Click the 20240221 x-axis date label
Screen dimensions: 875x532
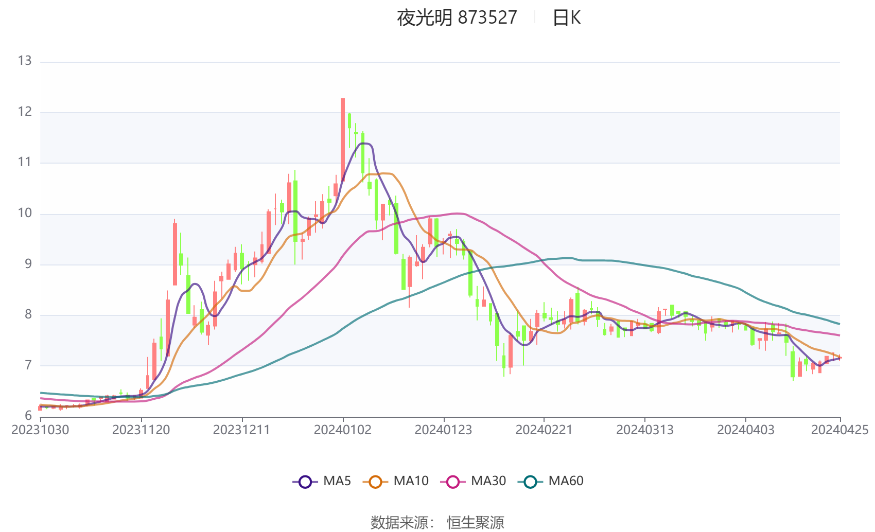point(544,430)
